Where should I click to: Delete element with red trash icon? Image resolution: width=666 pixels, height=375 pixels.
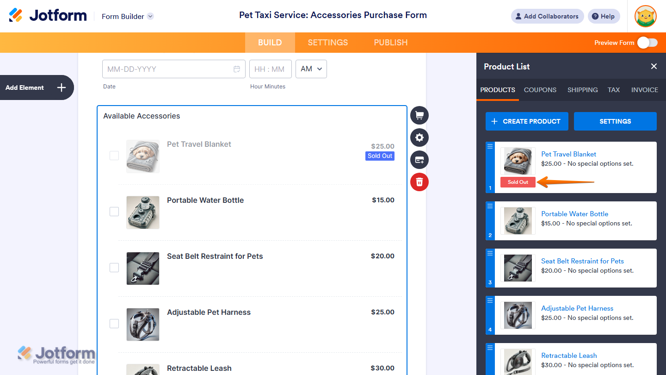[x=419, y=182]
